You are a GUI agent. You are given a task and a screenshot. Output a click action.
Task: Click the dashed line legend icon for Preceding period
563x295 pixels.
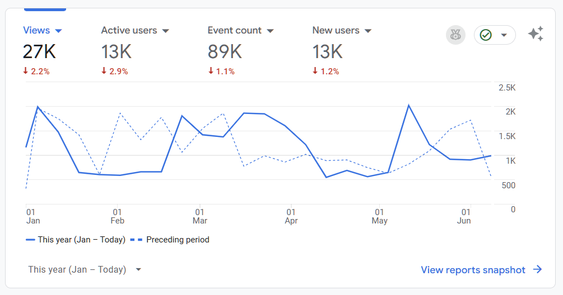136,240
